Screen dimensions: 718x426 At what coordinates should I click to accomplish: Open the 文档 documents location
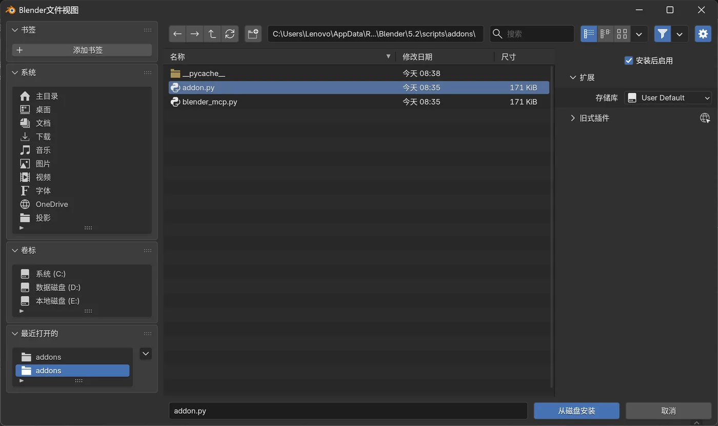pyautogui.click(x=82, y=123)
